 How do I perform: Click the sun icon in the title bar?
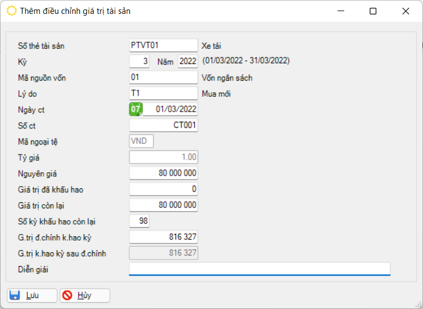click(11, 11)
